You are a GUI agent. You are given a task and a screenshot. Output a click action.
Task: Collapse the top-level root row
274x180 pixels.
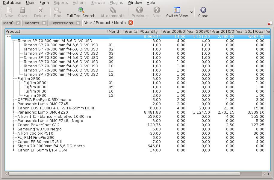7,36
